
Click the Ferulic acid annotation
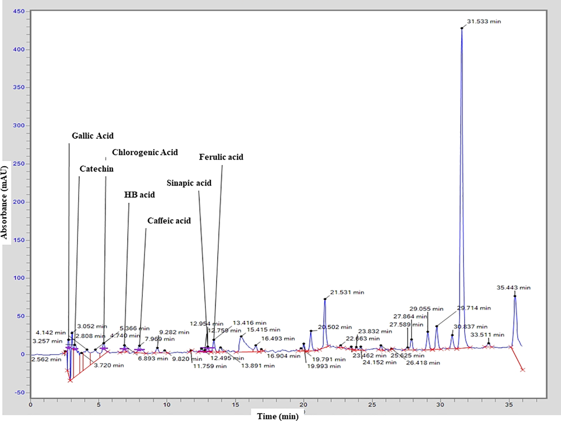221,157
